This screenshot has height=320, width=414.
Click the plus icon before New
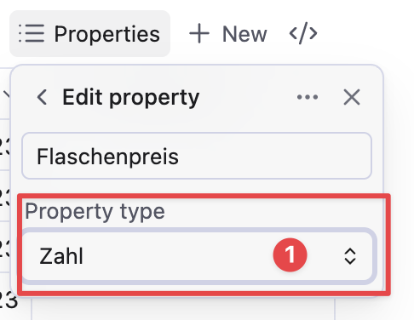tap(199, 33)
